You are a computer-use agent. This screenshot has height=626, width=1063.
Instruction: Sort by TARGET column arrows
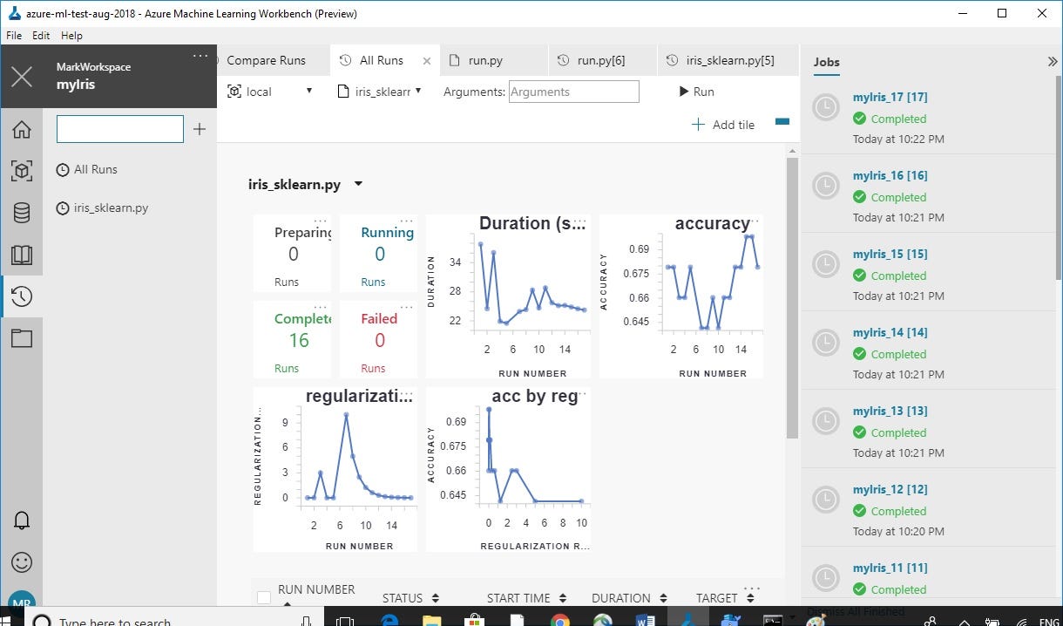(750, 598)
